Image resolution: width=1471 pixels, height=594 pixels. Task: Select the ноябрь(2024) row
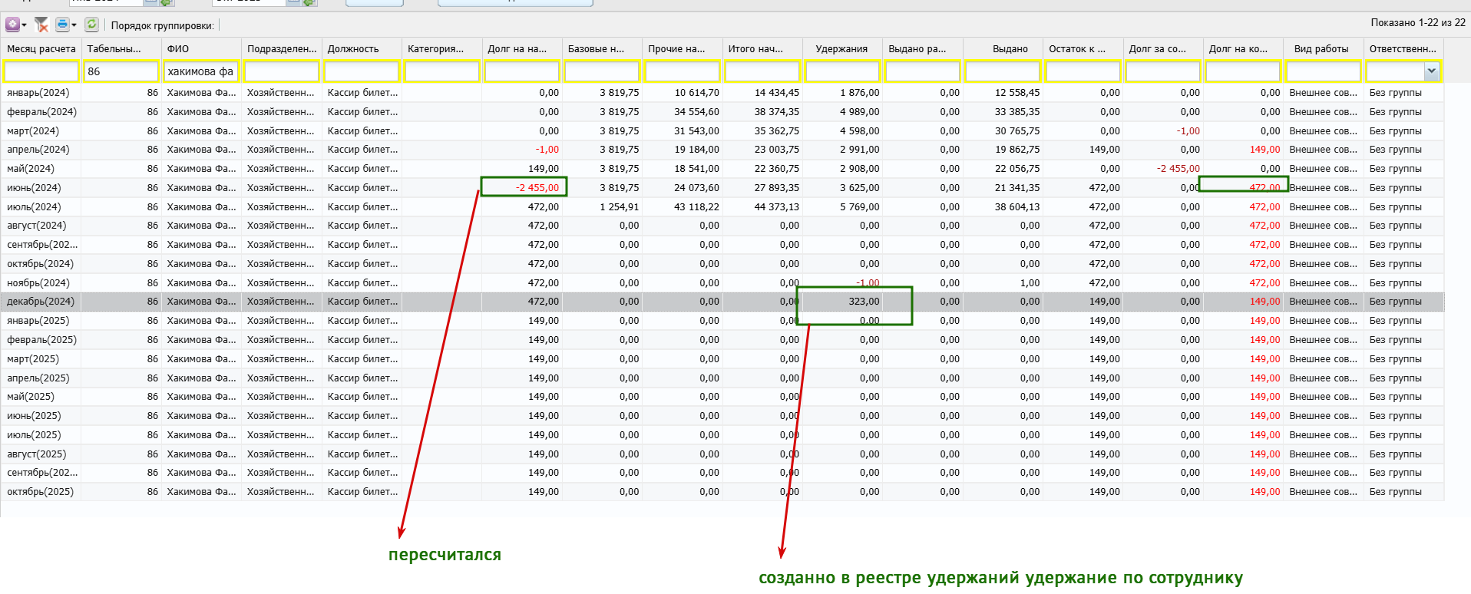(722, 283)
